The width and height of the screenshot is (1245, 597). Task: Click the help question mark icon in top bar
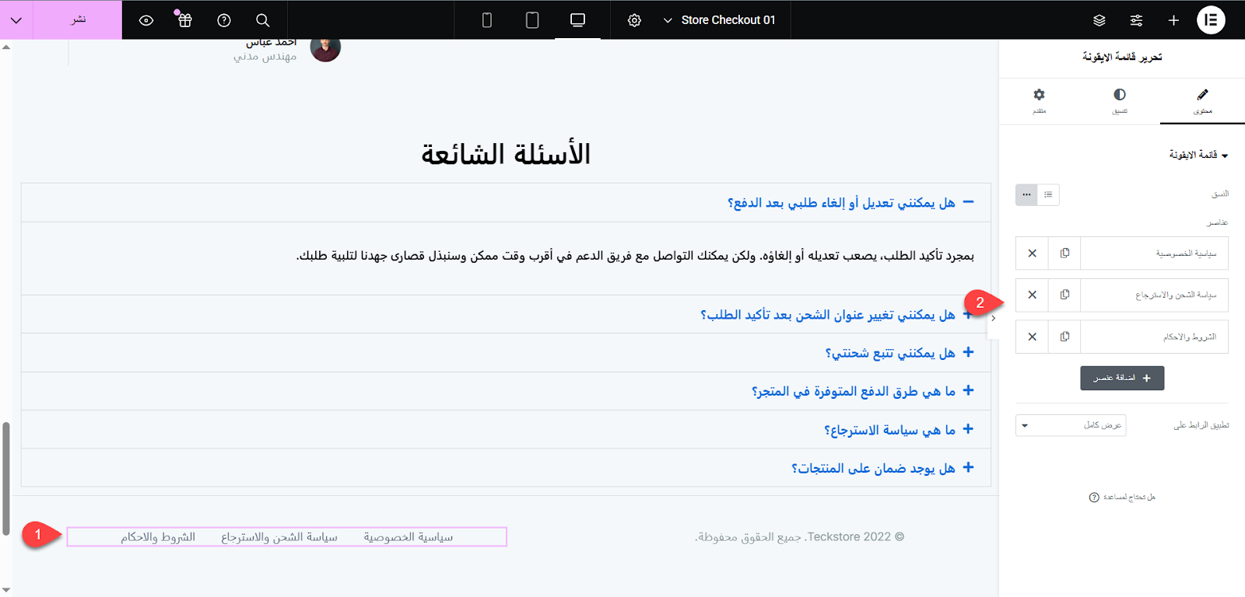coord(224,20)
